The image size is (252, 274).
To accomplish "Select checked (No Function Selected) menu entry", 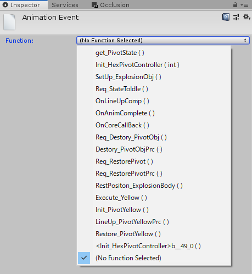I will [x=154, y=258].
